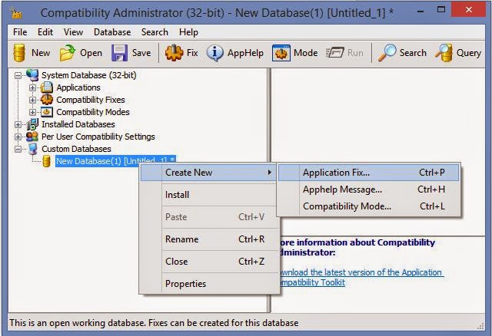
Task: Maximize the Compatibility Administrator window
Action: pyautogui.click(x=441, y=10)
